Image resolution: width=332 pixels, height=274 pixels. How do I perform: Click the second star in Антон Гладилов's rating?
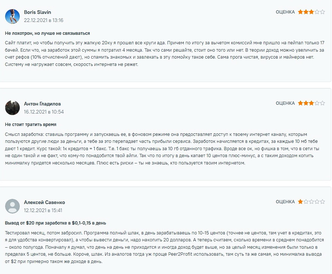coord(306,103)
